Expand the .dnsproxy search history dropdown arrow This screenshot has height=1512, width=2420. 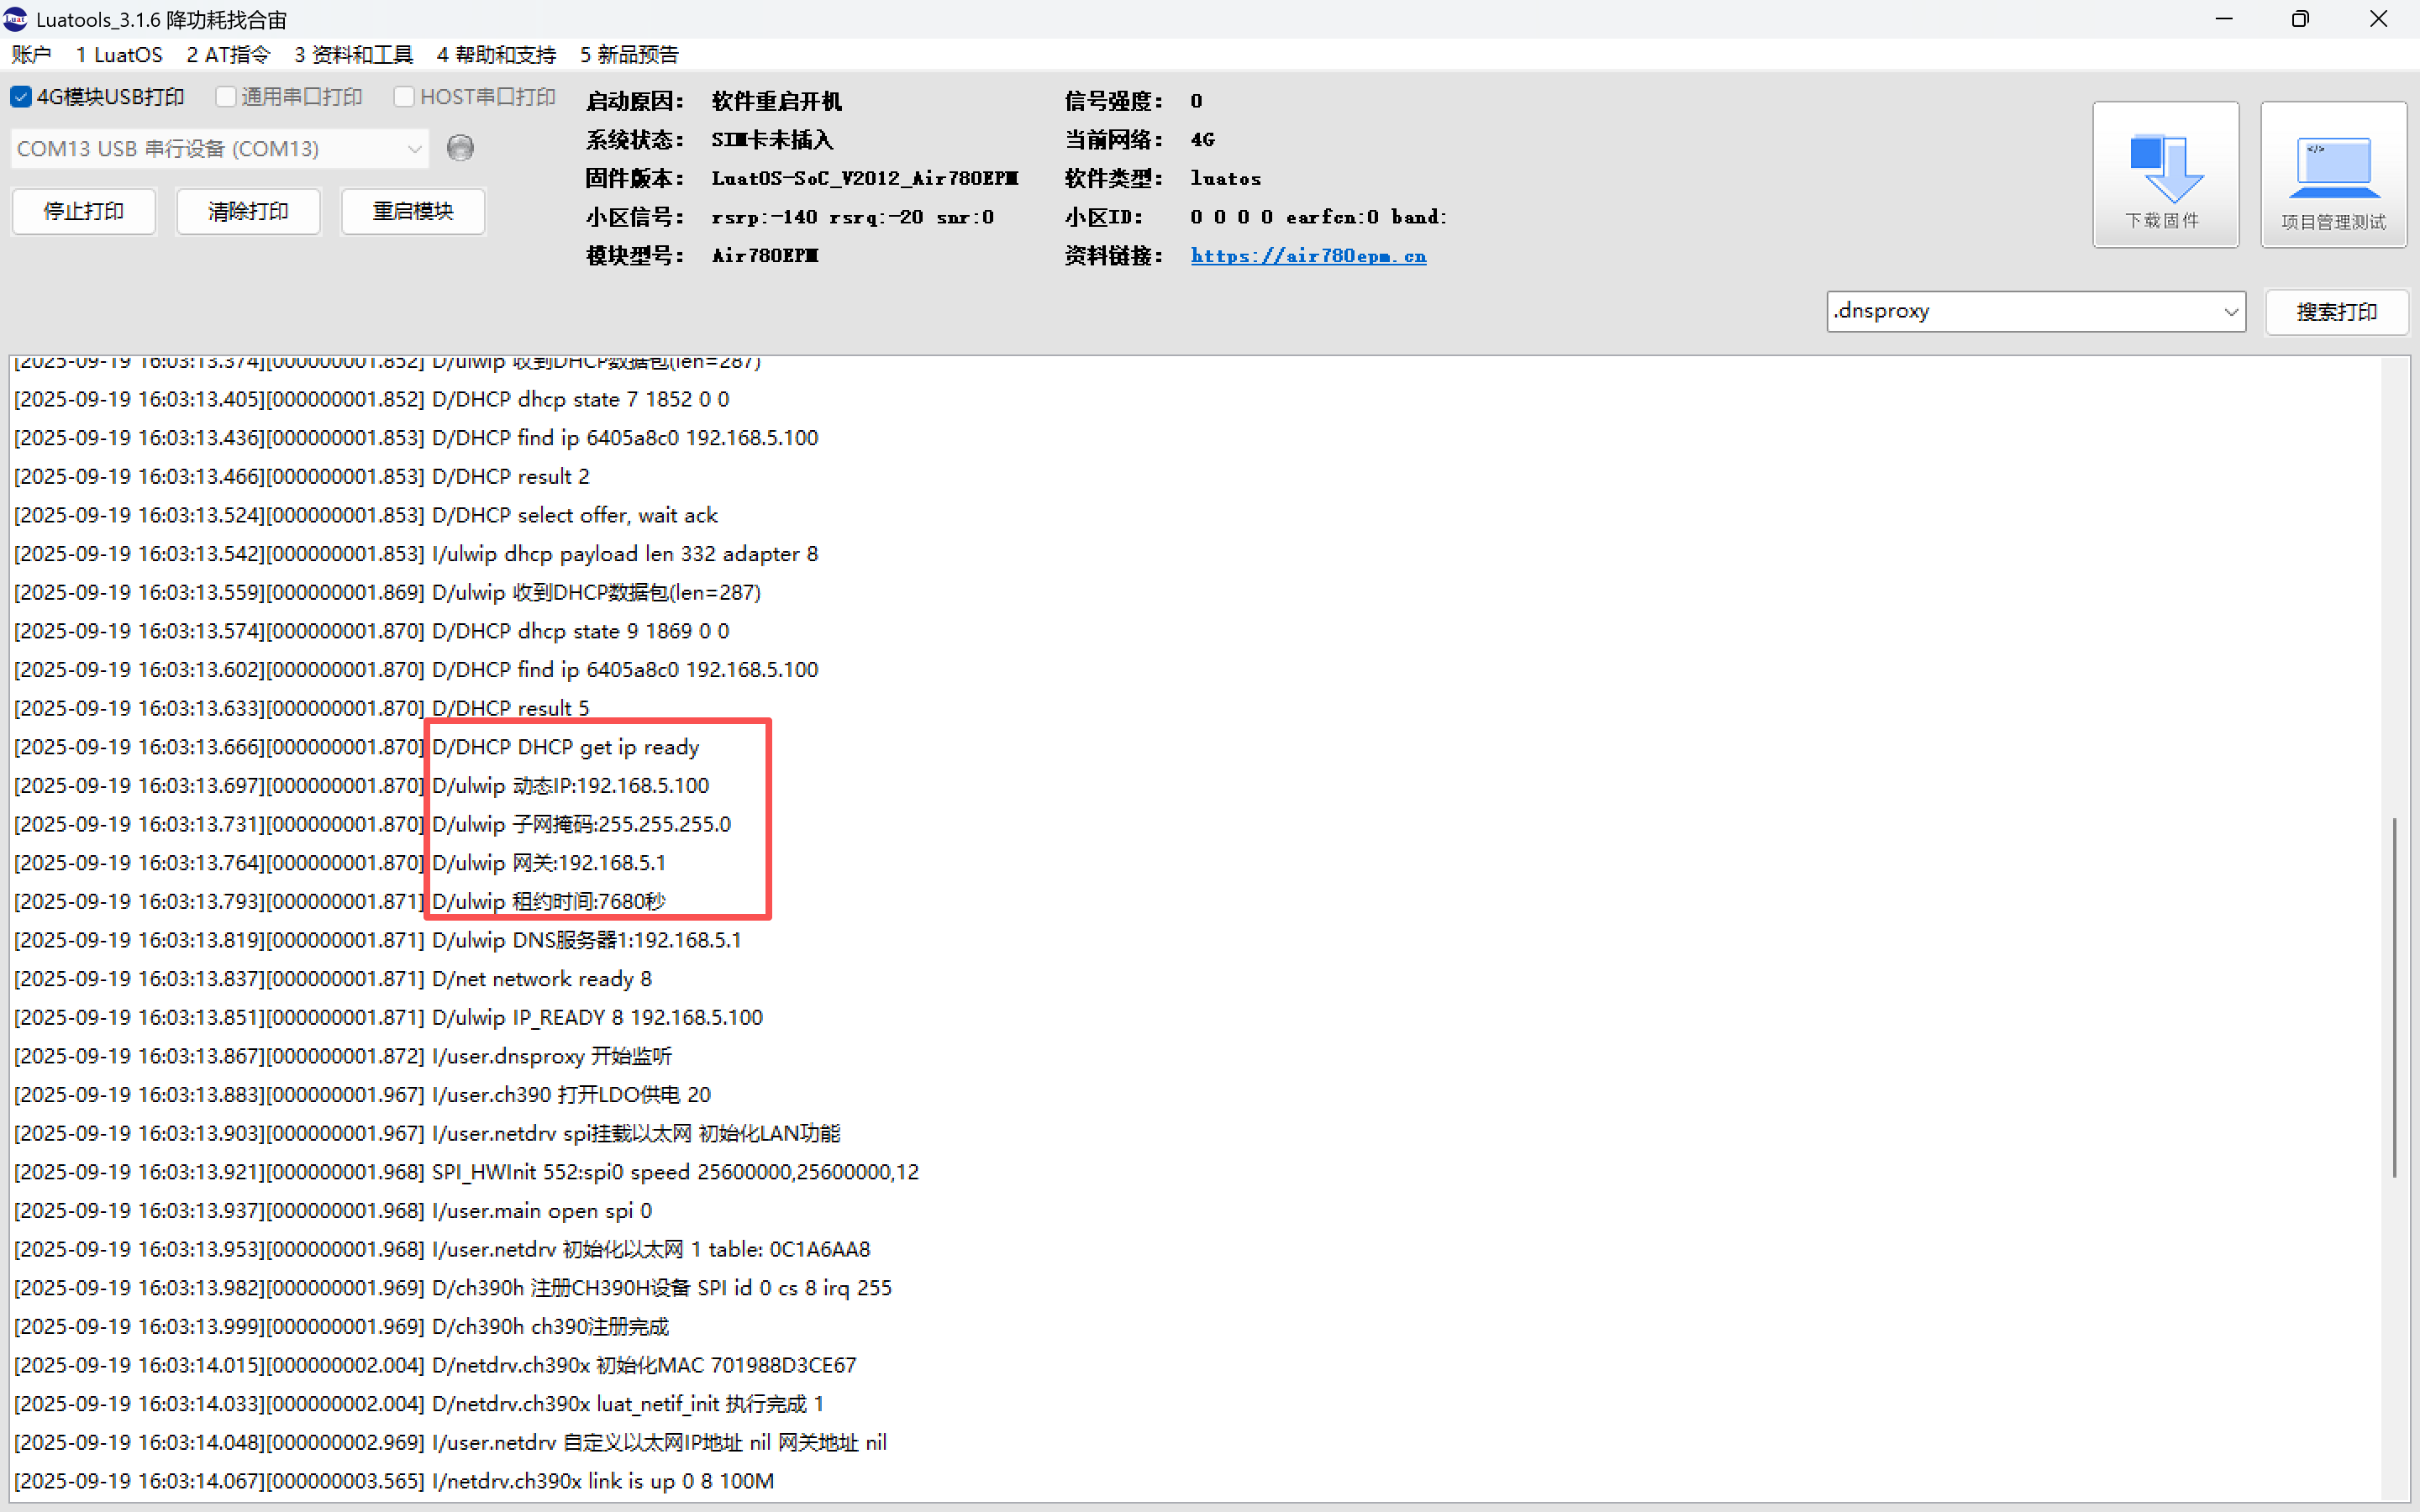click(x=2230, y=312)
